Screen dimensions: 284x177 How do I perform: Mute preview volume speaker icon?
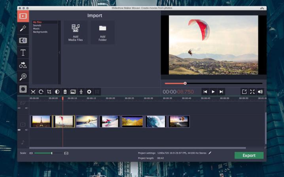coord(260,92)
